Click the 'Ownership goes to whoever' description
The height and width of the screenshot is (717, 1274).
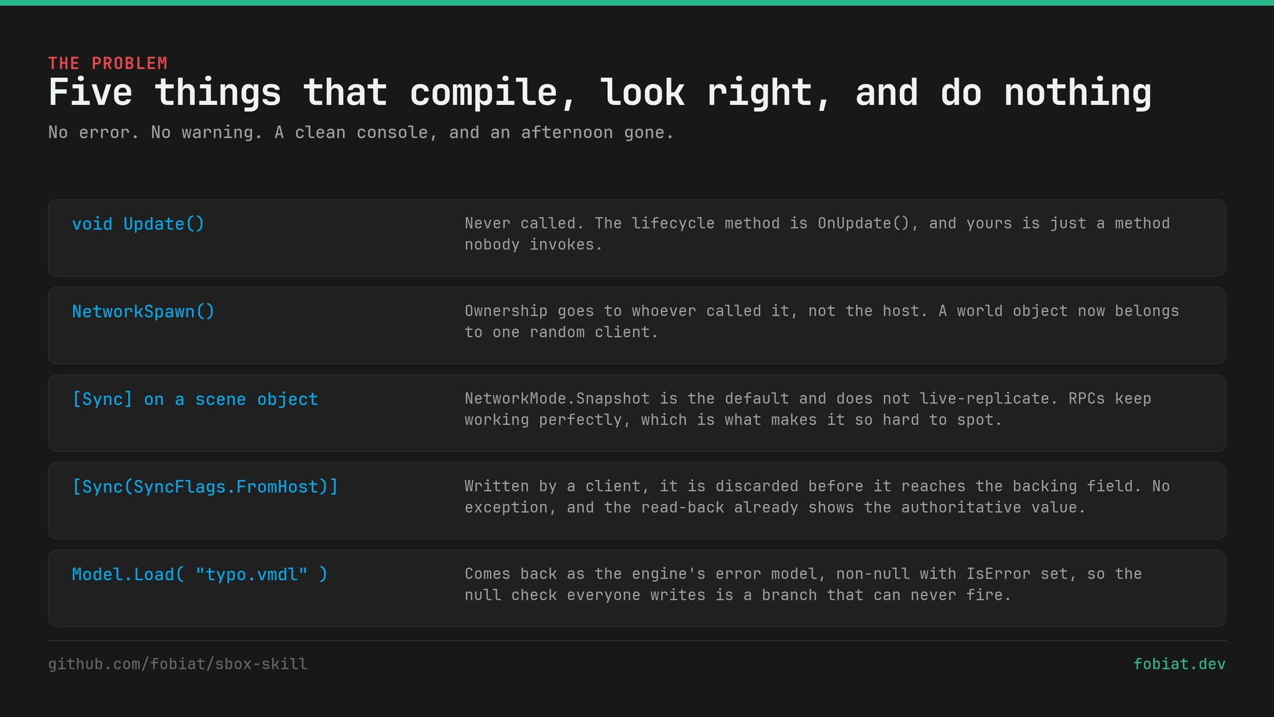(822, 321)
